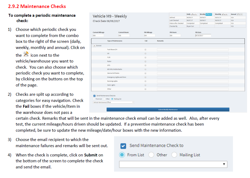Click the Submit Weekly Maintenance button

pos(168,110)
